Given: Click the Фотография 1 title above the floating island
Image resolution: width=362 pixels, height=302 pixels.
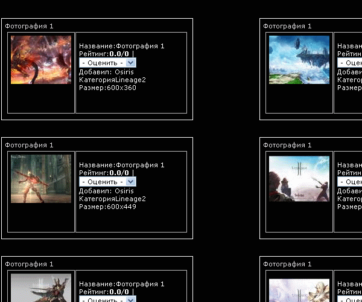Looking at the screenshot, I should pos(287,26).
